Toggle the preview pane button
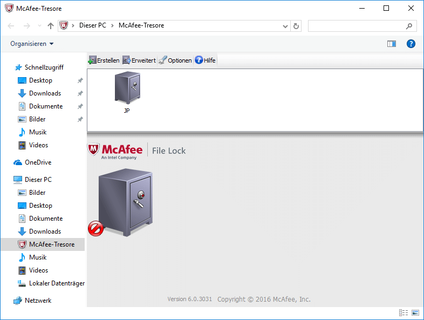 pyautogui.click(x=392, y=44)
